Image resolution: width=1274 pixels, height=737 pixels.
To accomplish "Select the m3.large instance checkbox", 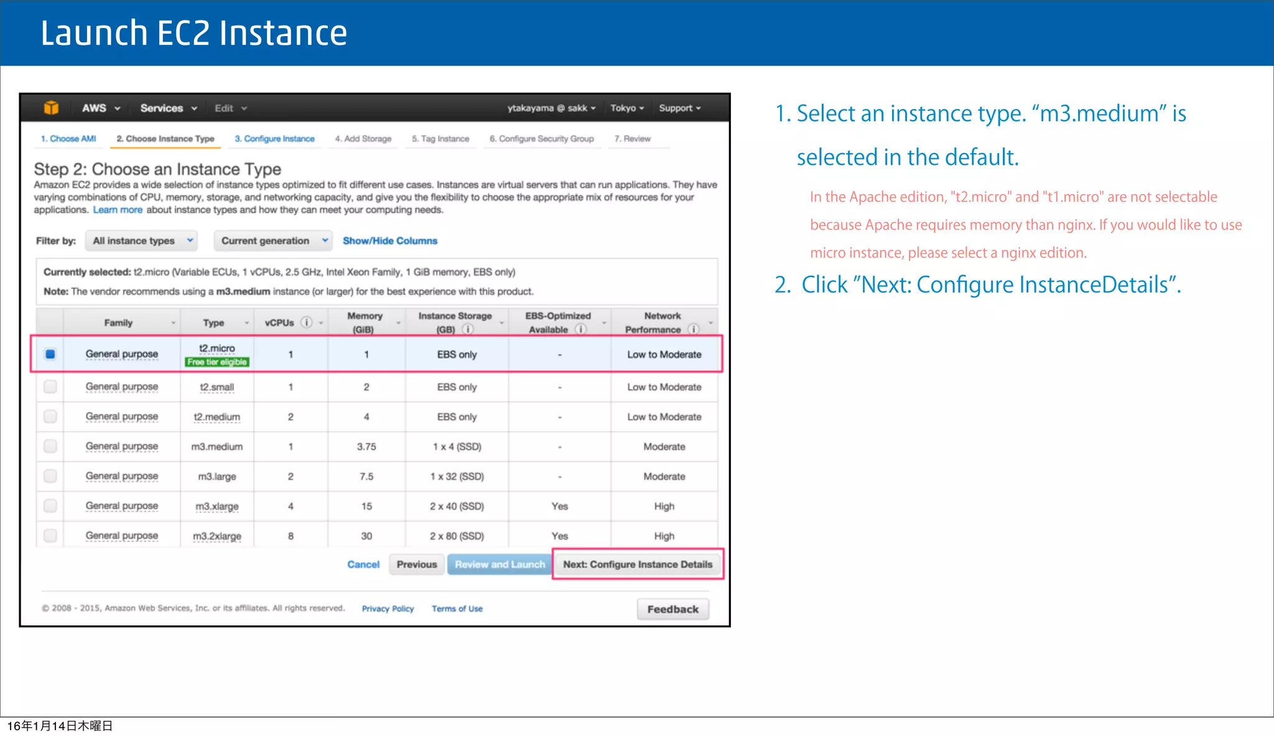I will point(50,476).
